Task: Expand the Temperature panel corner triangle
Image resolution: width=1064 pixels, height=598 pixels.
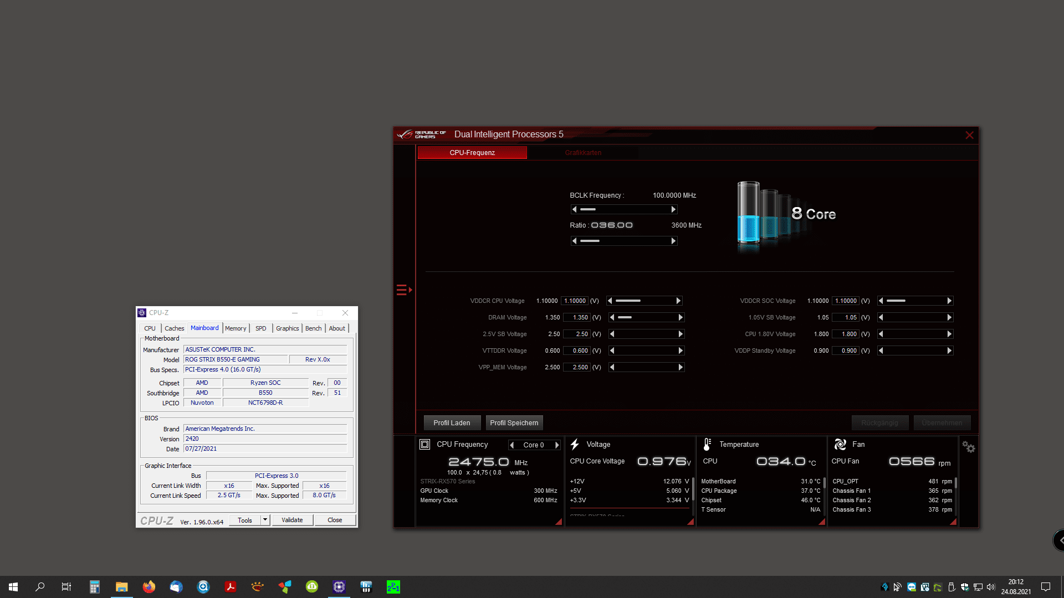Action: point(822,522)
